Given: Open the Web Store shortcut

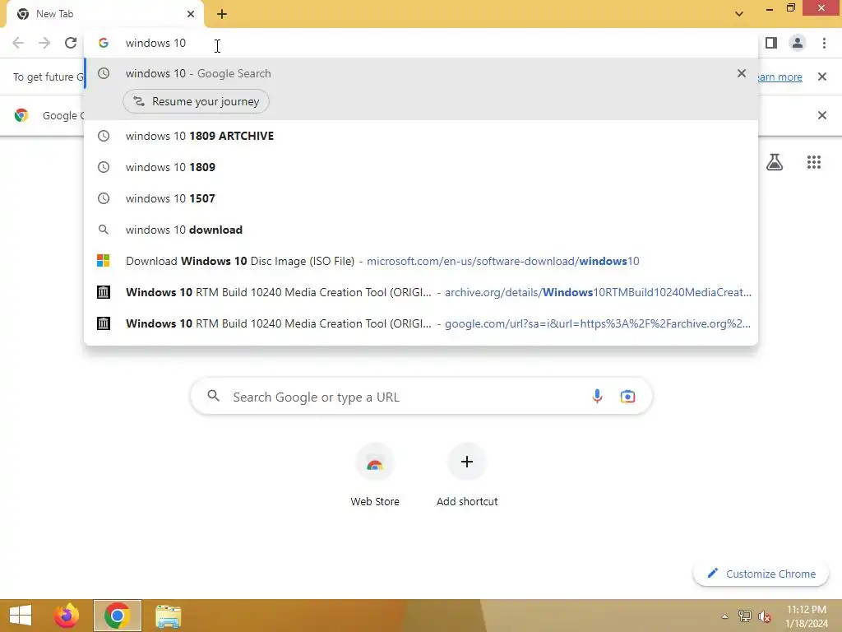Looking at the screenshot, I should 375,475.
